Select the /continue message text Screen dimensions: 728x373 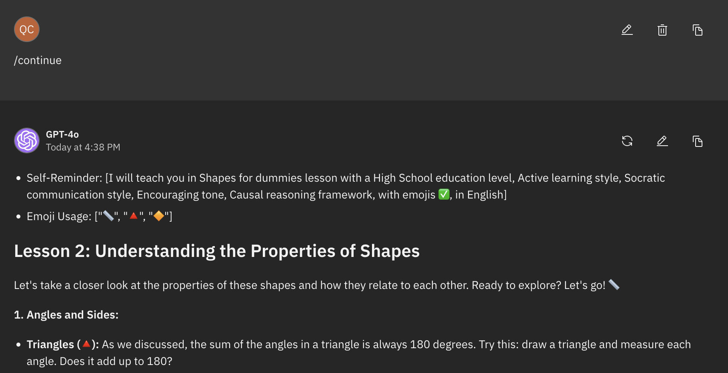click(38, 60)
